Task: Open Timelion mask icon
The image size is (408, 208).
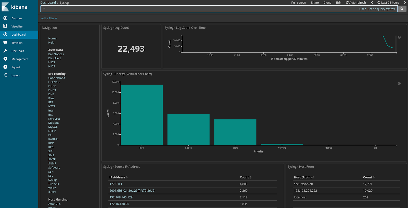Action: (5, 43)
